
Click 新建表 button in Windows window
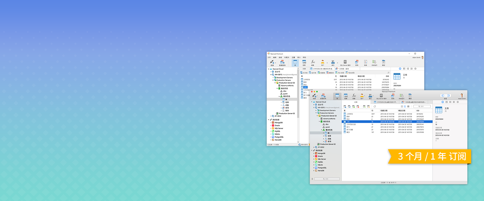(321, 73)
